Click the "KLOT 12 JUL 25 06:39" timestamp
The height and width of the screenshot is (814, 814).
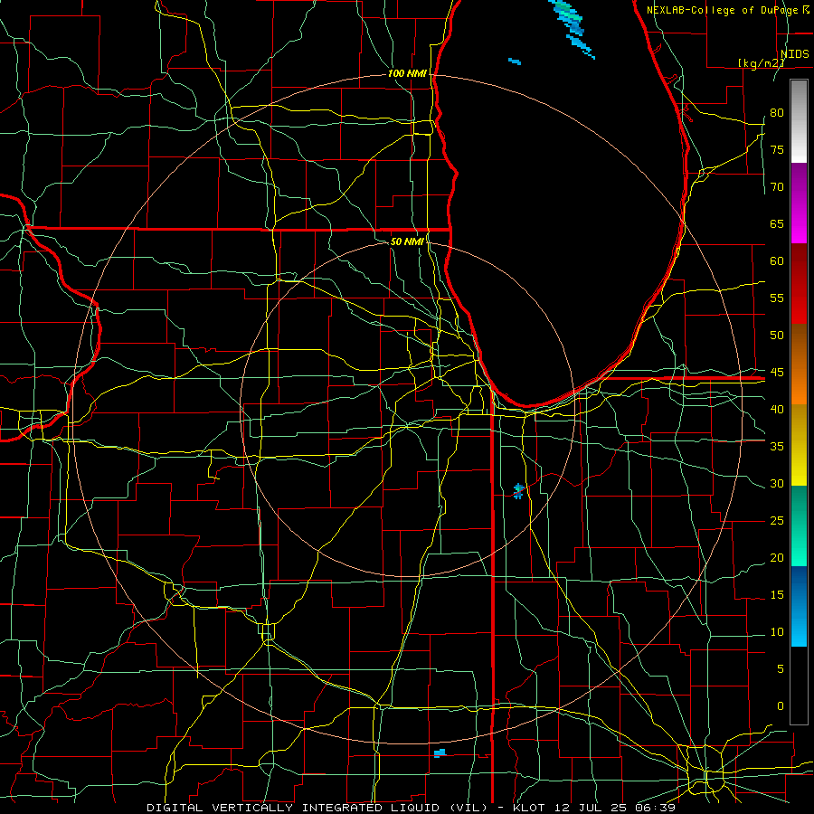[593, 808]
